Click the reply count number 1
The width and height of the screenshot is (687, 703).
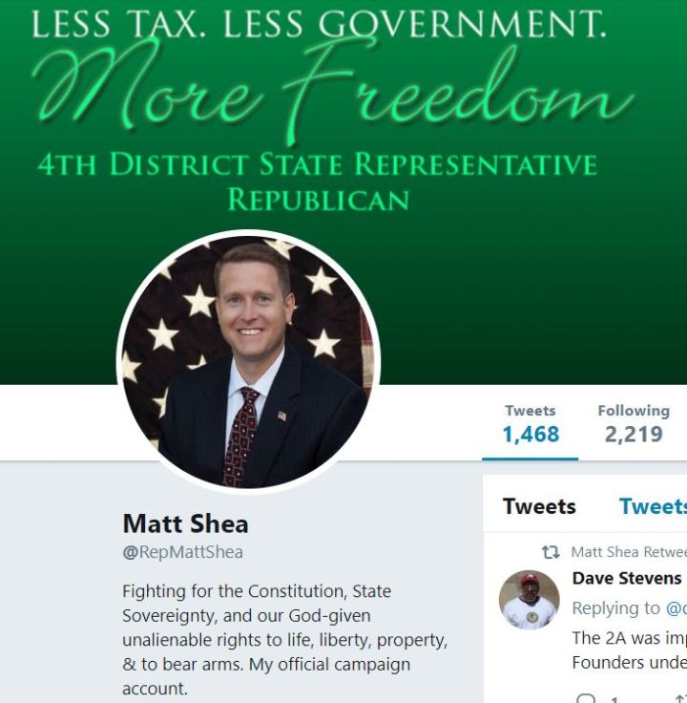pos(614,699)
